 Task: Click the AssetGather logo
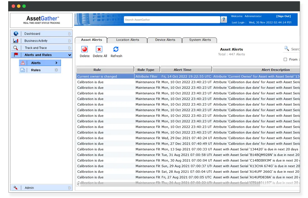point(41,20)
